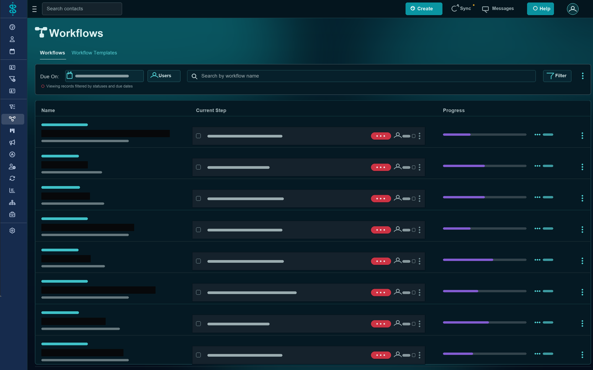This screenshot has height=370, width=593.
Task: Toggle the hamburger menu icon
Action: click(x=35, y=9)
